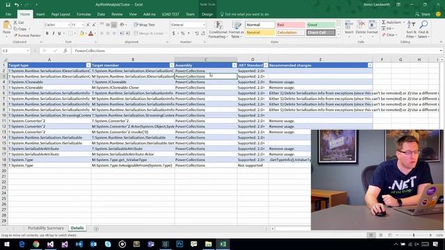445x250 pixels.
Task: Open Find & Select magnifier
Action: pos(423,29)
